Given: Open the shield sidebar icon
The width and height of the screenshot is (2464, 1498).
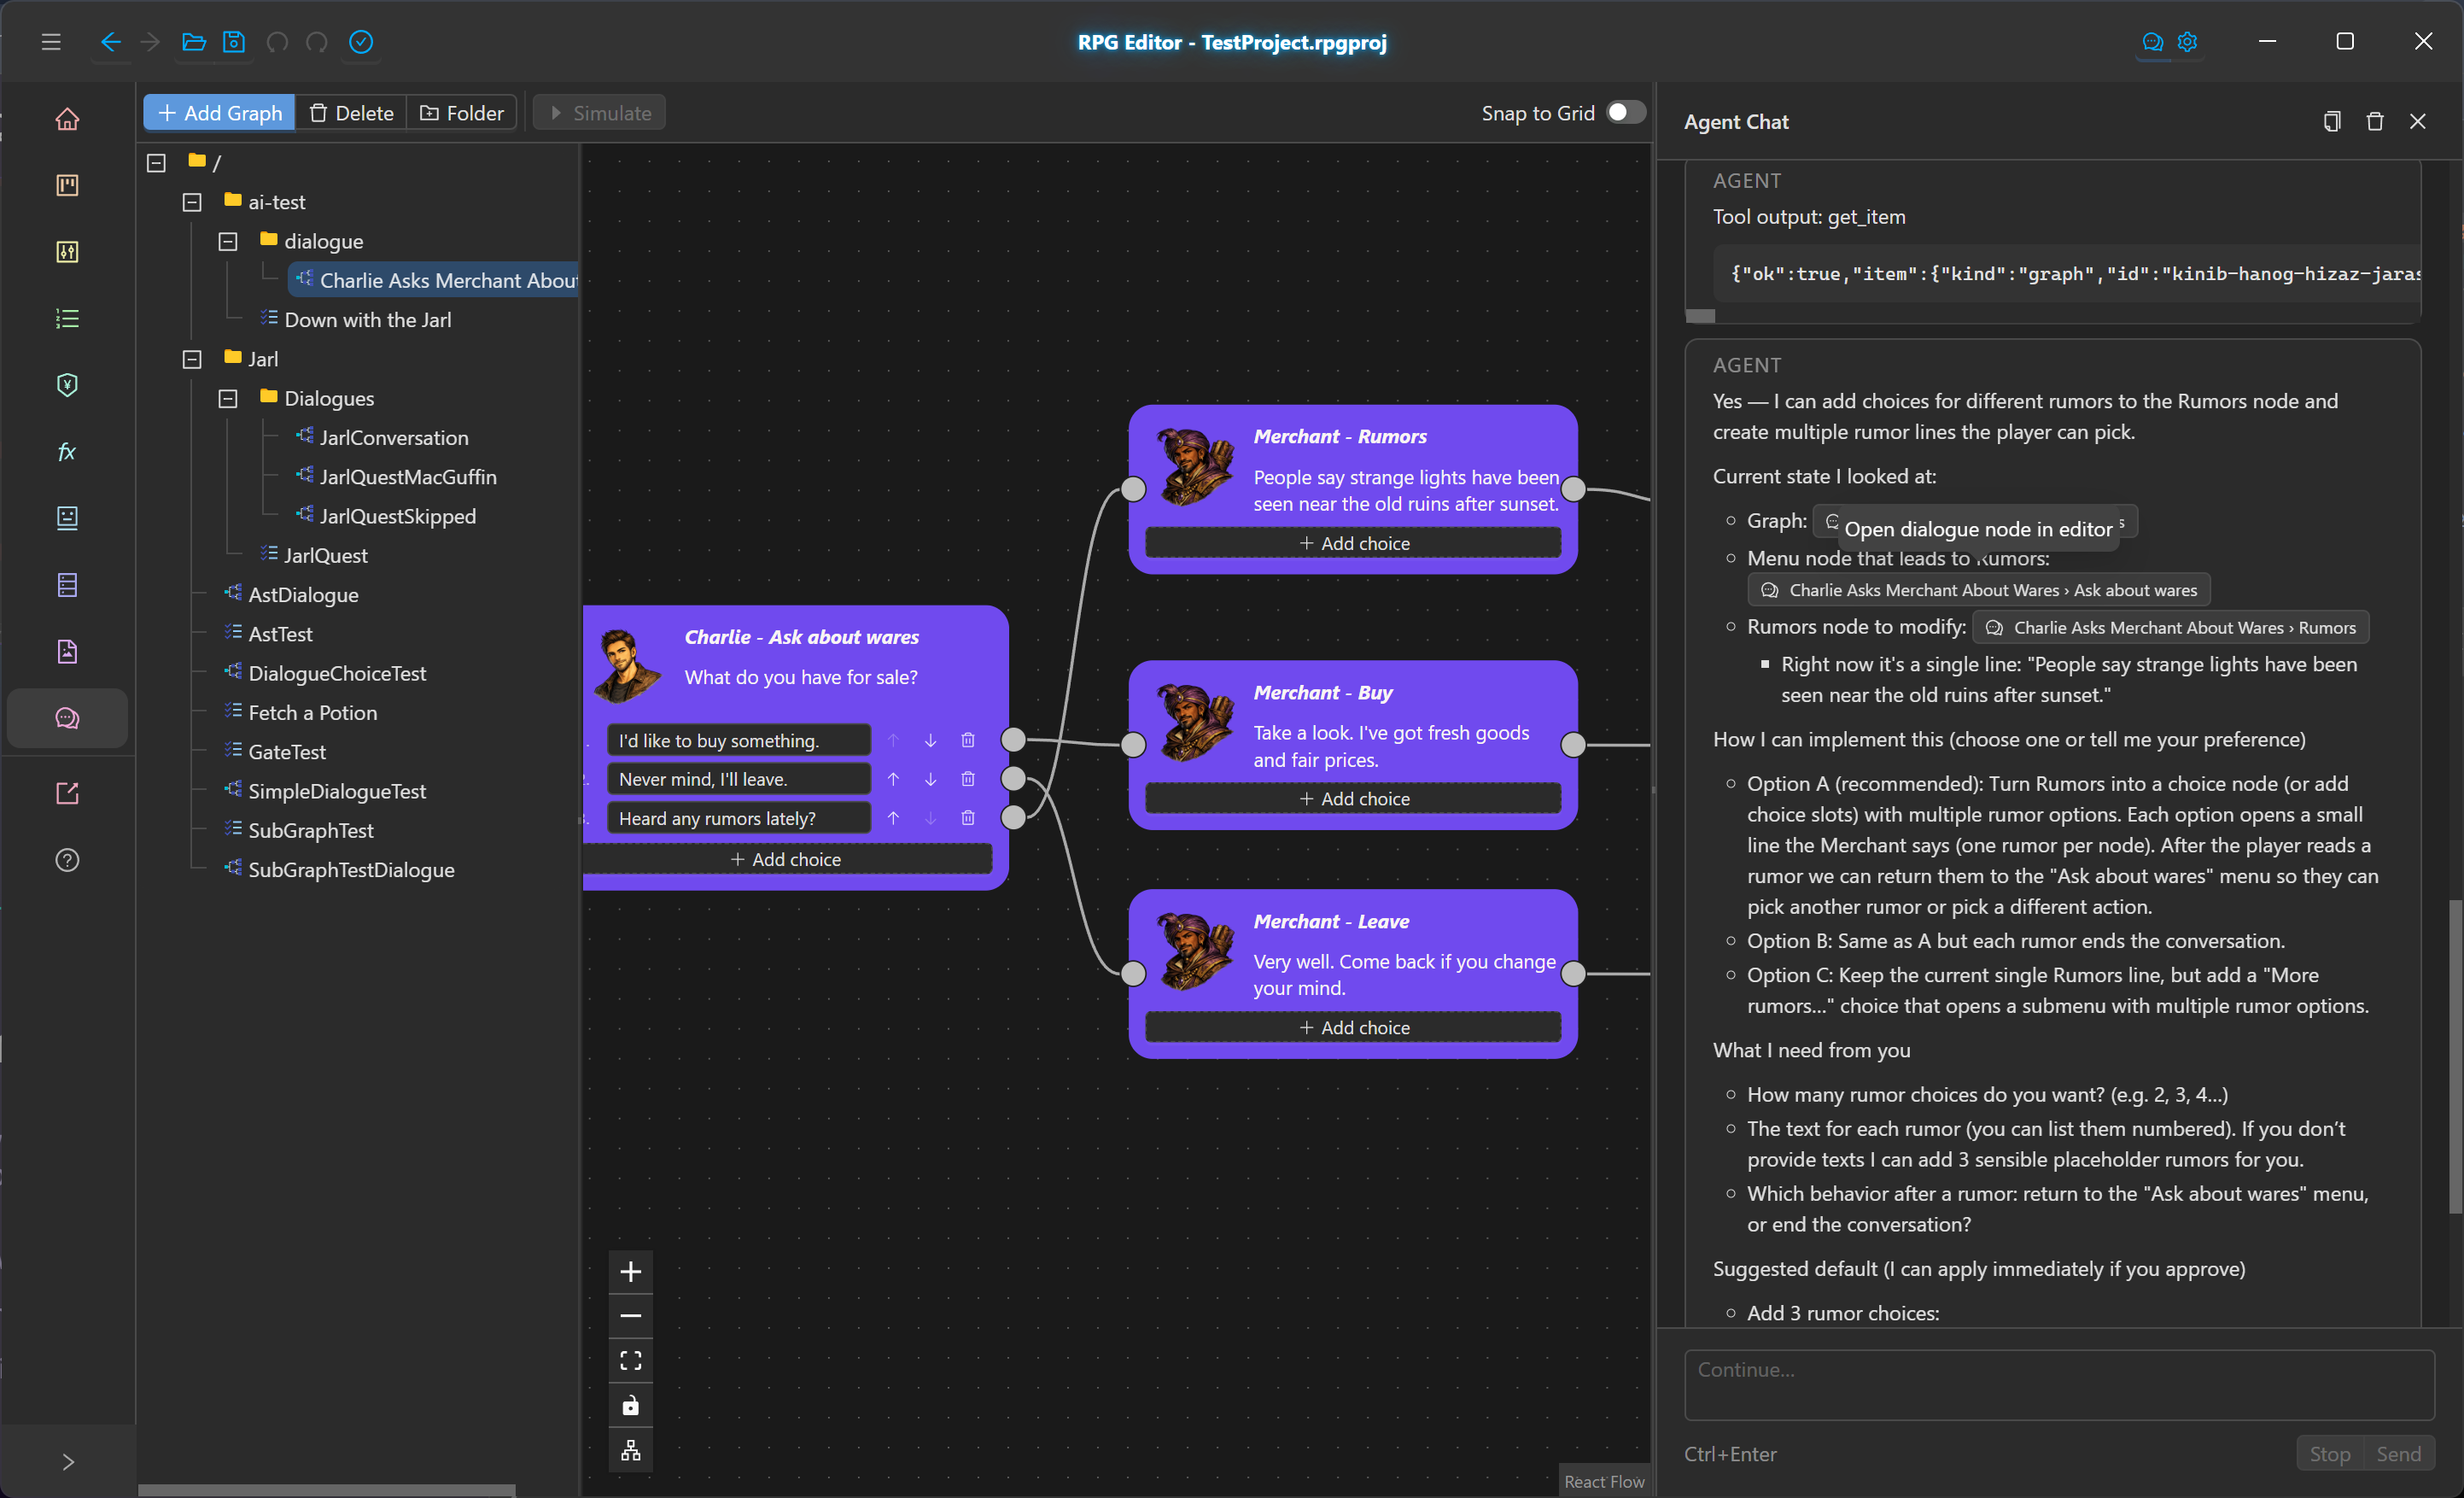Looking at the screenshot, I should [x=67, y=385].
